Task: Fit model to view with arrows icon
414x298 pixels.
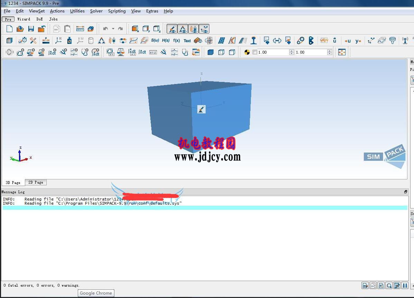Action: click(342, 52)
